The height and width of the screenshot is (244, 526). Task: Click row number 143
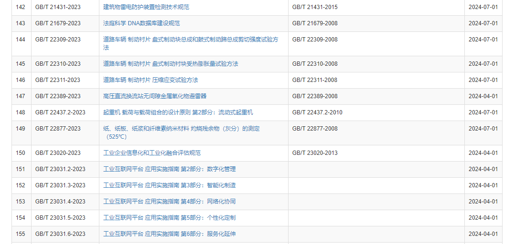click(21, 23)
